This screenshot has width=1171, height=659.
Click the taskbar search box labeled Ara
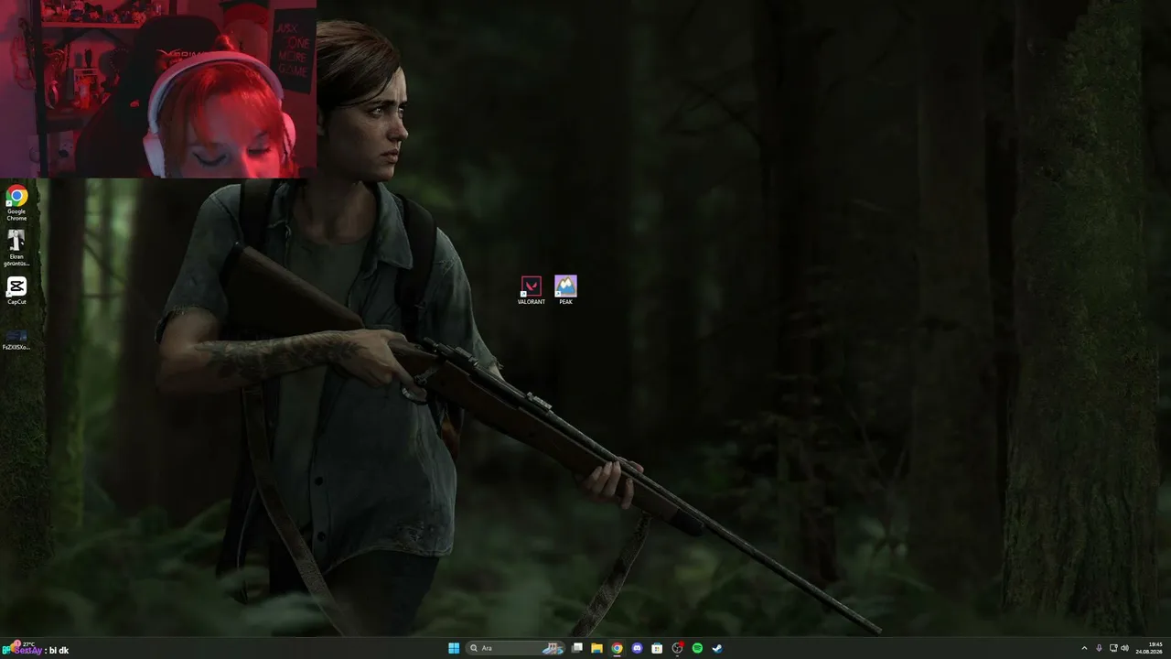515,648
